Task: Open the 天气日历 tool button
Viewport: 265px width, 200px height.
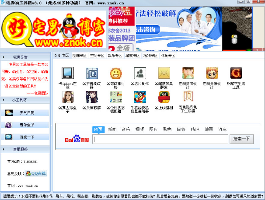Action: click(25, 113)
